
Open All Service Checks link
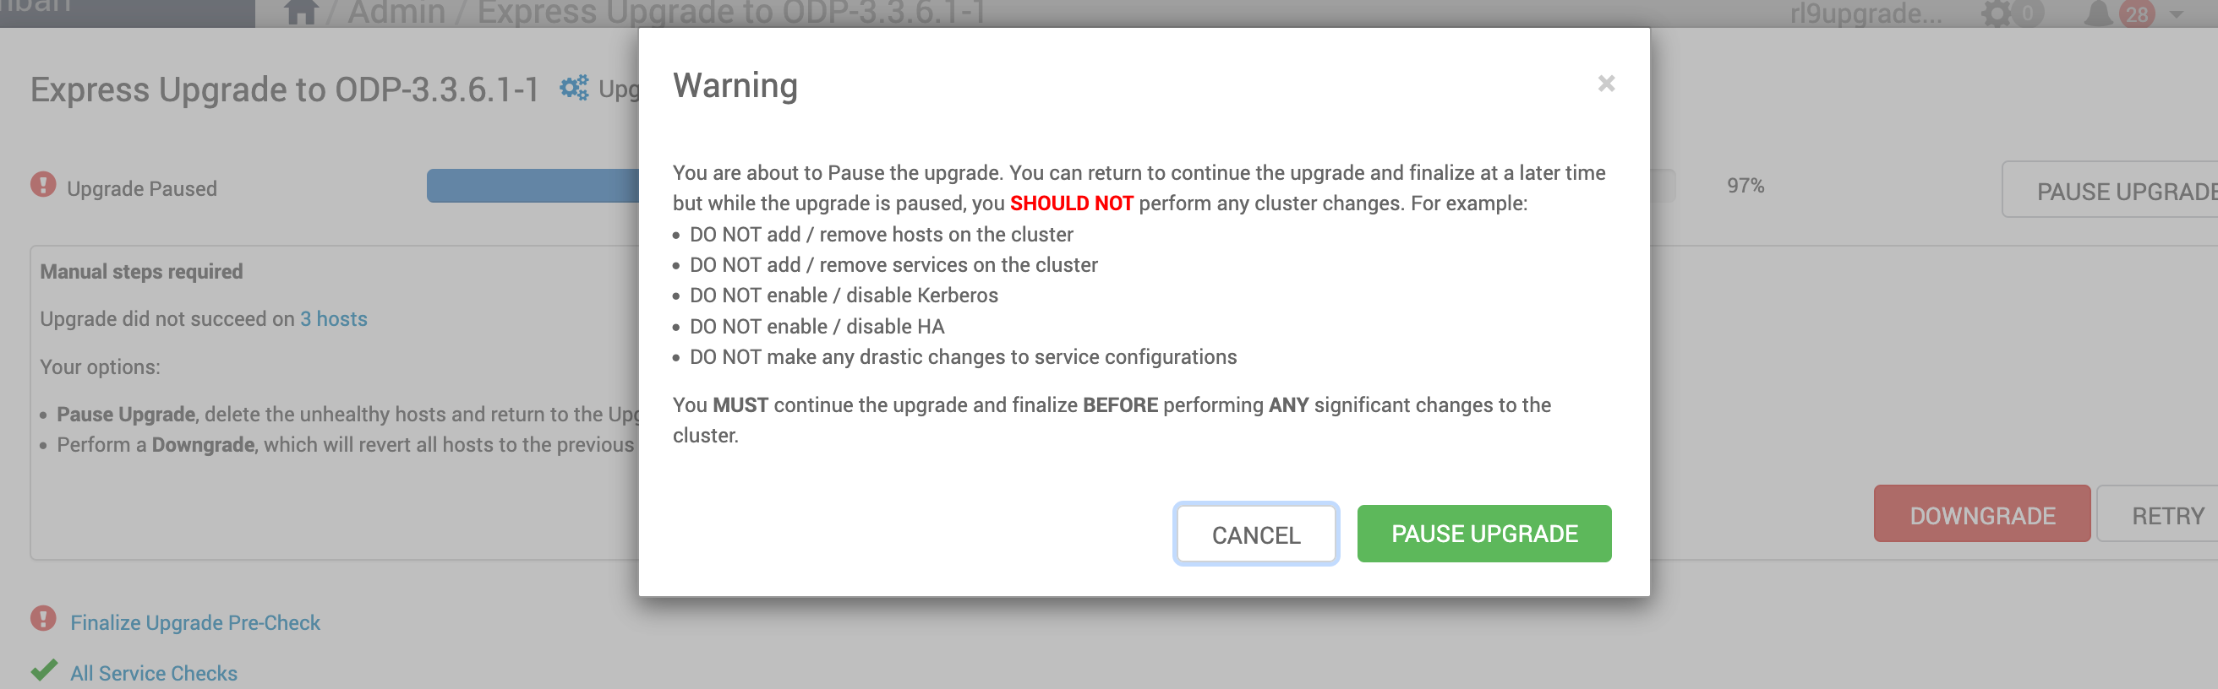[x=154, y=674]
